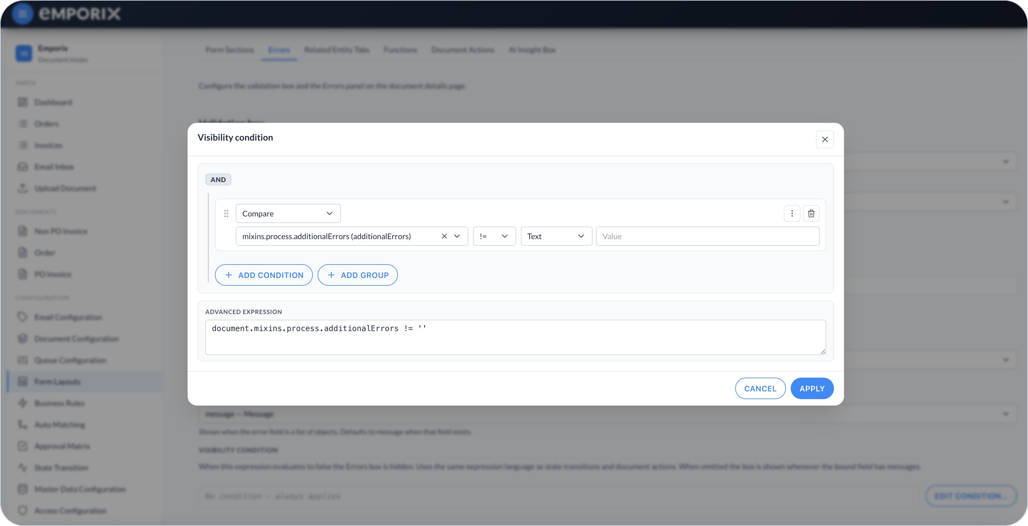
Task: Switch to the Errors tab
Action: coord(279,50)
